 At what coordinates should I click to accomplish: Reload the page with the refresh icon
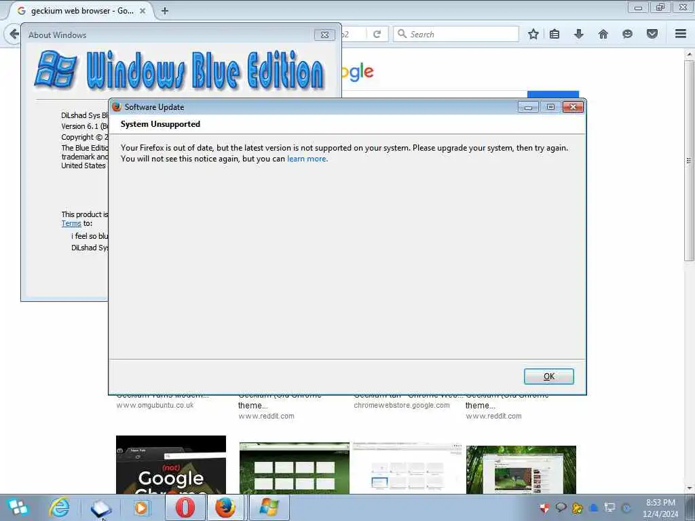pos(377,34)
